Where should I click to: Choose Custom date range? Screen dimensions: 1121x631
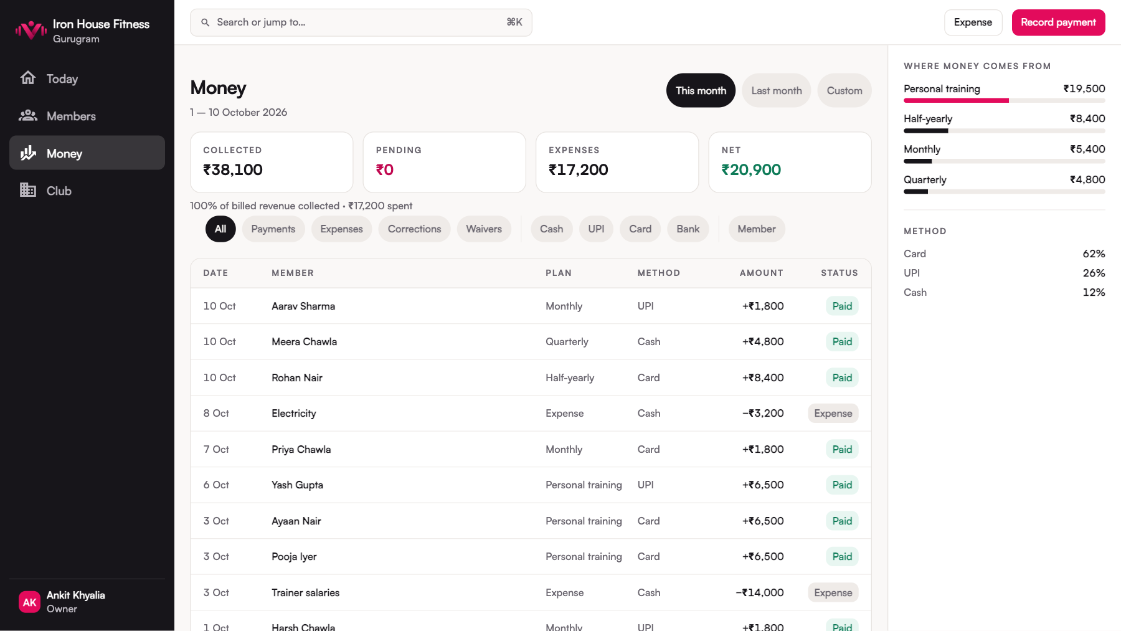pos(844,91)
